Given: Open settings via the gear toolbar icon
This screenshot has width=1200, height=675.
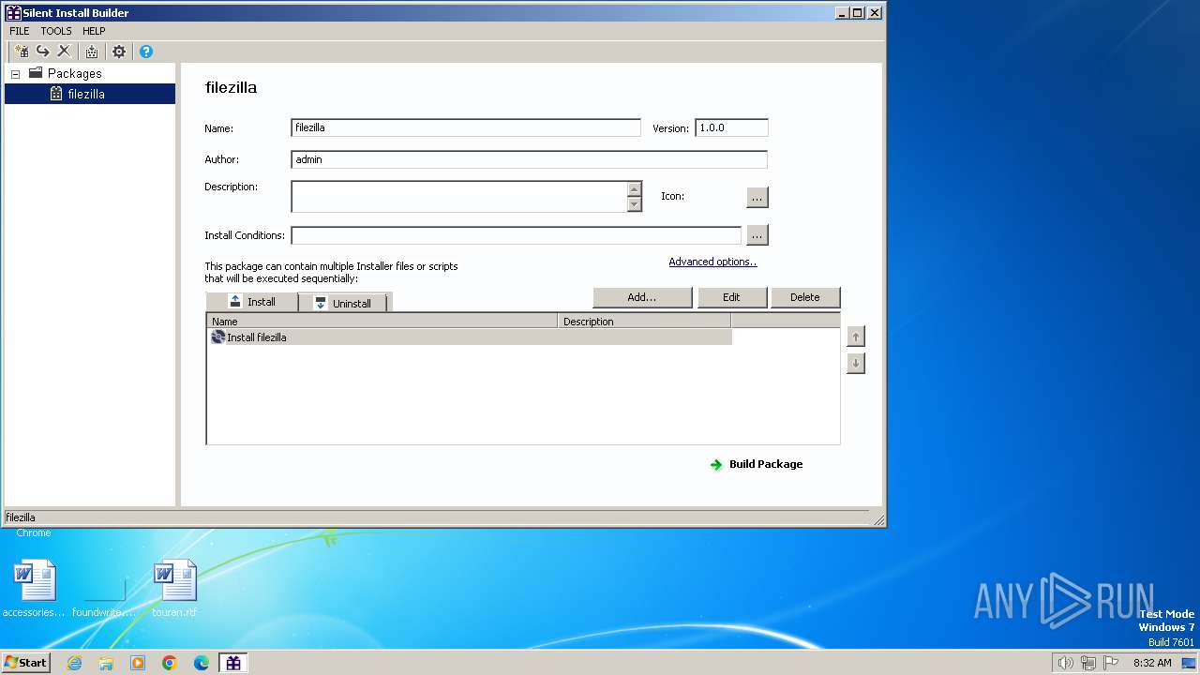Looking at the screenshot, I should [x=119, y=52].
